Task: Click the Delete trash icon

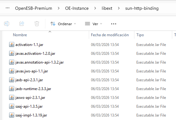Action: pyautogui.click(x=37, y=24)
